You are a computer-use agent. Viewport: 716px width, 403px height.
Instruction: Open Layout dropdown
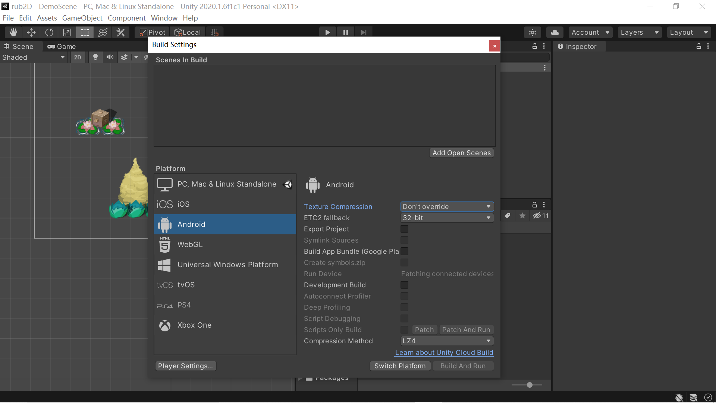(x=689, y=32)
